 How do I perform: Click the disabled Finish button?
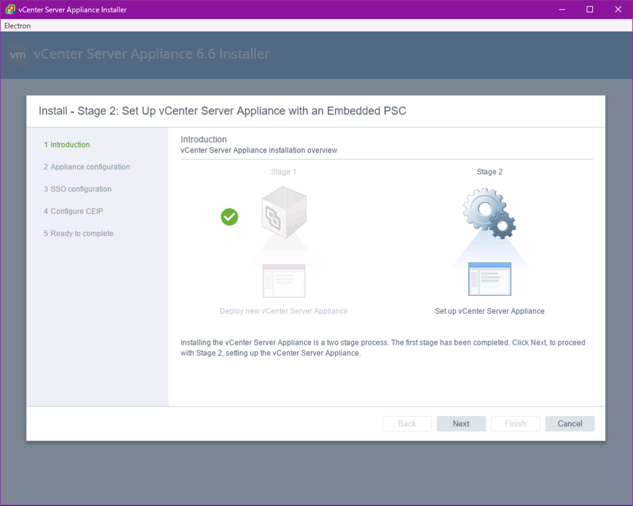[x=516, y=423]
